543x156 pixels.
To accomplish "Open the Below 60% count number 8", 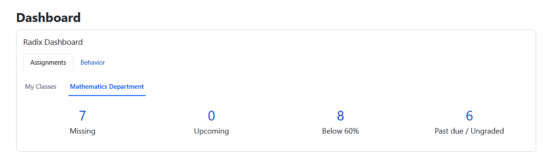I will [340, 116].
